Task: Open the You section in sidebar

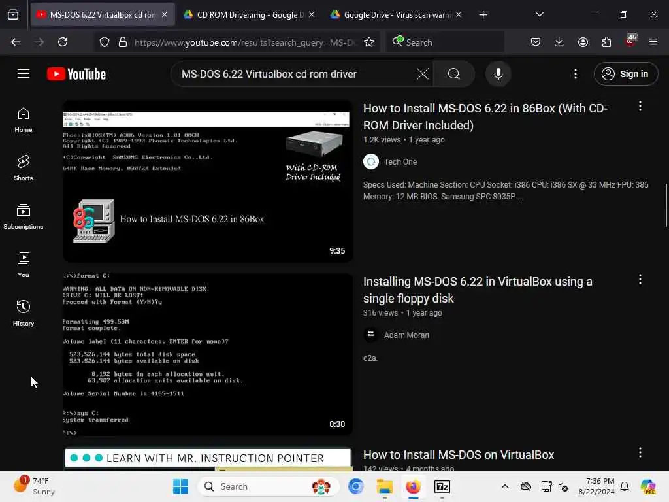Action: pos(24,265)
